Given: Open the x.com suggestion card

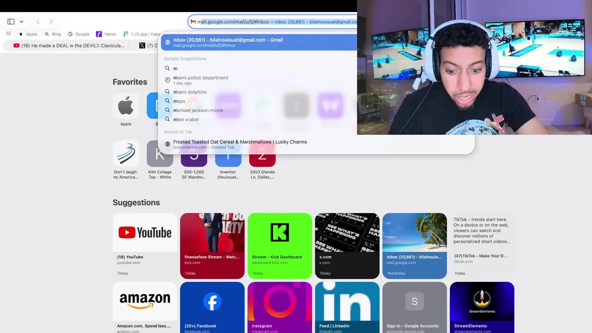Looking at the screenshot, I should [347, 246].
